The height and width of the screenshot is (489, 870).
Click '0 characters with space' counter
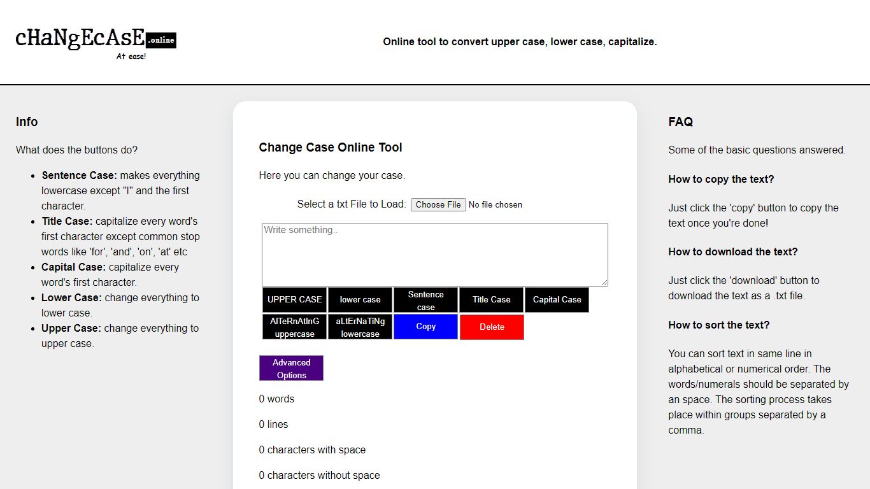click(x=312, y=450)
